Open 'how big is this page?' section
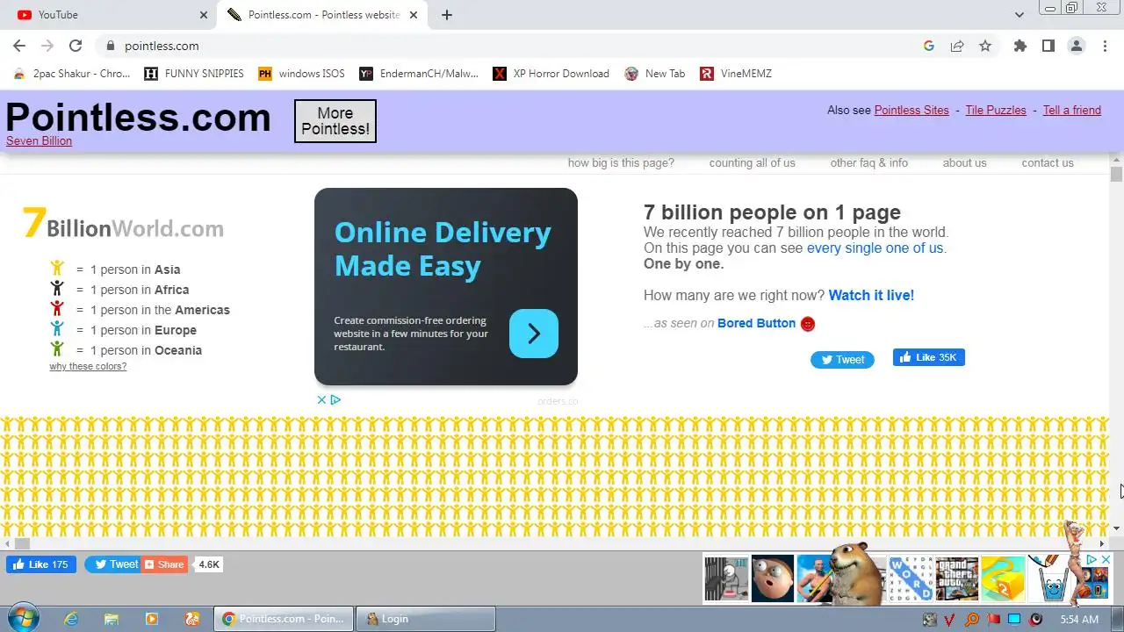The width and height of the screenshot is (1124, 632). tap(621, 162)
